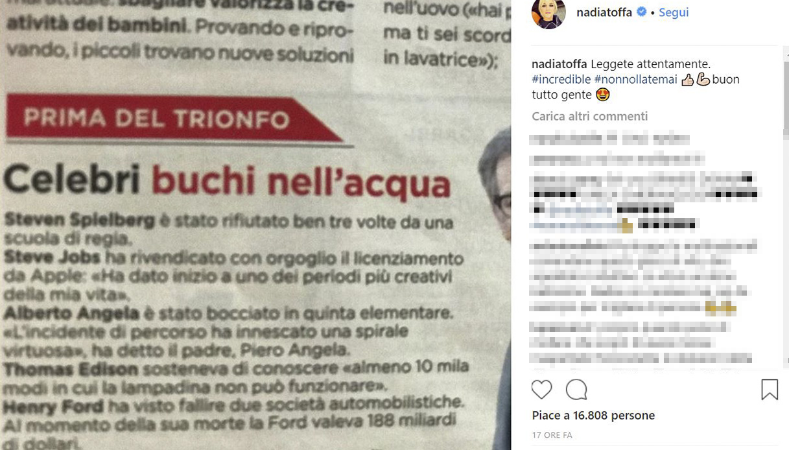Follow nadiatoffa with Segui
Screen dimensions: 789x450
click(x=674, y=12)
